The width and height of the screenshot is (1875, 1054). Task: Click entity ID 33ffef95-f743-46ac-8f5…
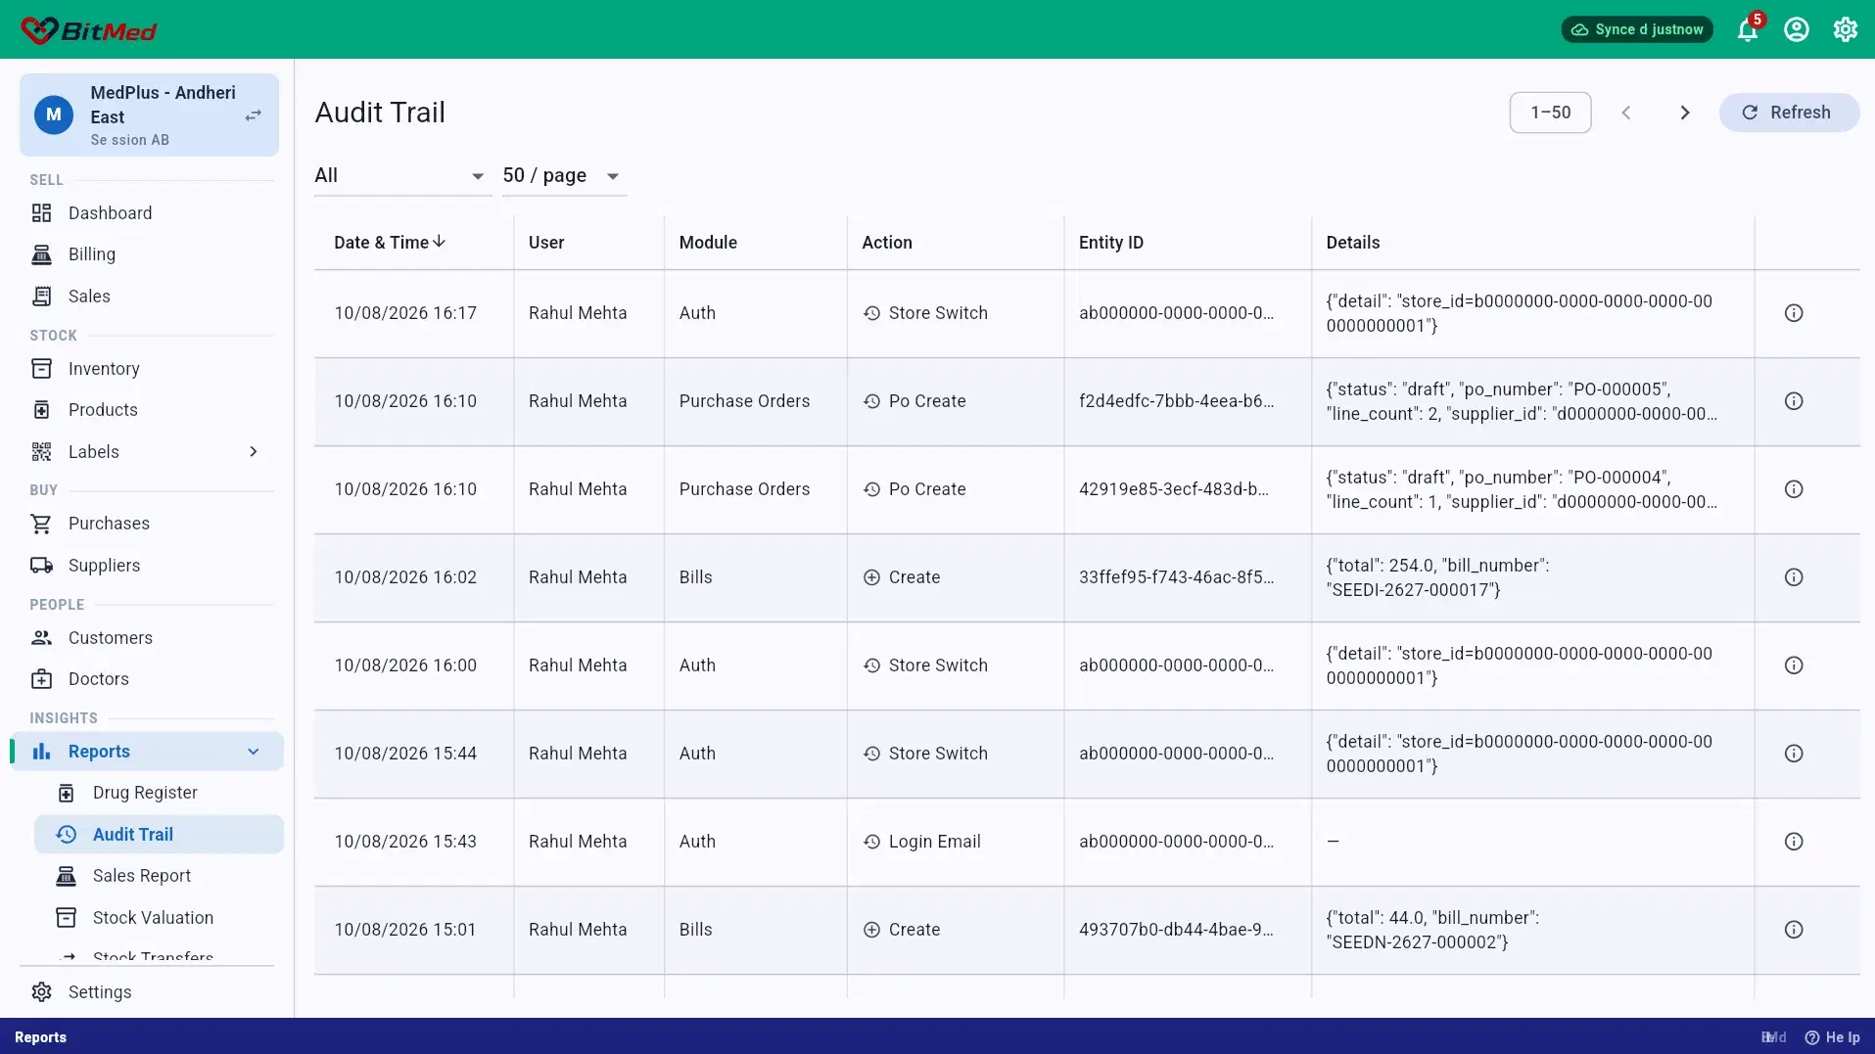(1176, 577)
